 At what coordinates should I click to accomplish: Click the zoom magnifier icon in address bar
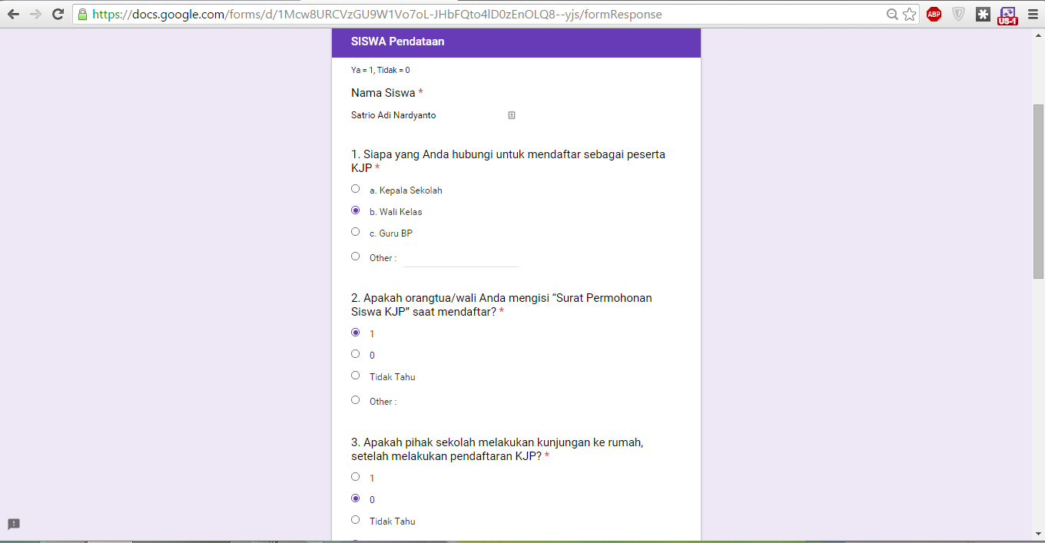pyautogui.click(x=892, y=14)
